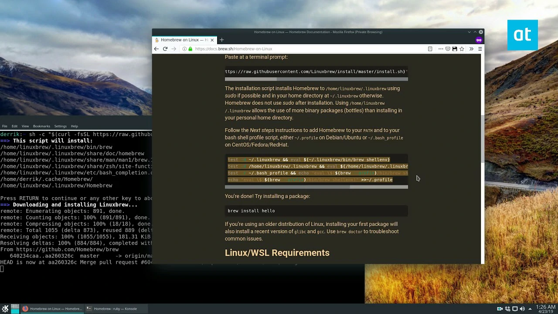Click 'Downloading and installing Linuxbrew...' terminal line
This screenshot has height=314, width=558.
(x=75, y=205)
